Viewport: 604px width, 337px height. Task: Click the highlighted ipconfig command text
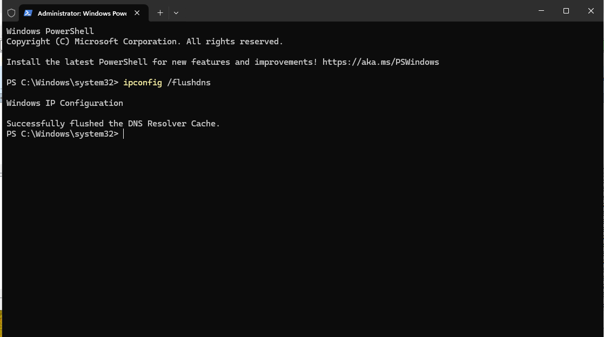pos(142,82)
